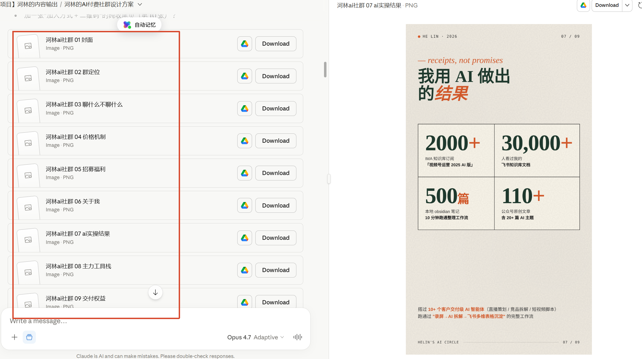Open the Opus 4.7 Adaptive model selector
642x359 pixels.
click(x=255, y=337)
